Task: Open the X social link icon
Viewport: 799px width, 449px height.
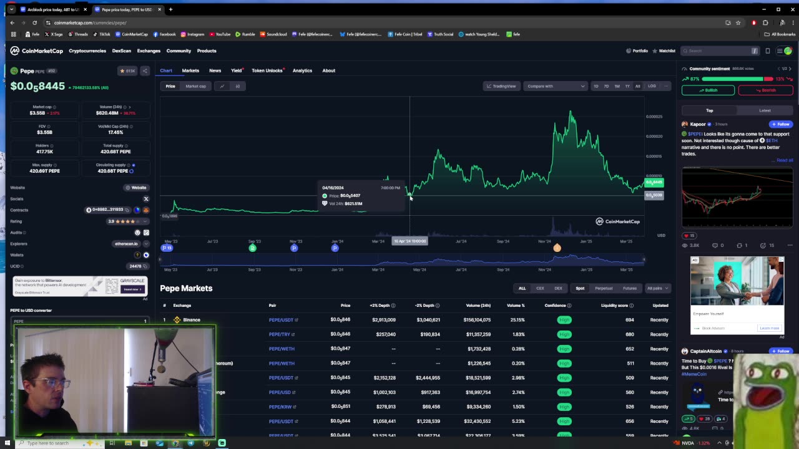Action: (x=146, y=199)
